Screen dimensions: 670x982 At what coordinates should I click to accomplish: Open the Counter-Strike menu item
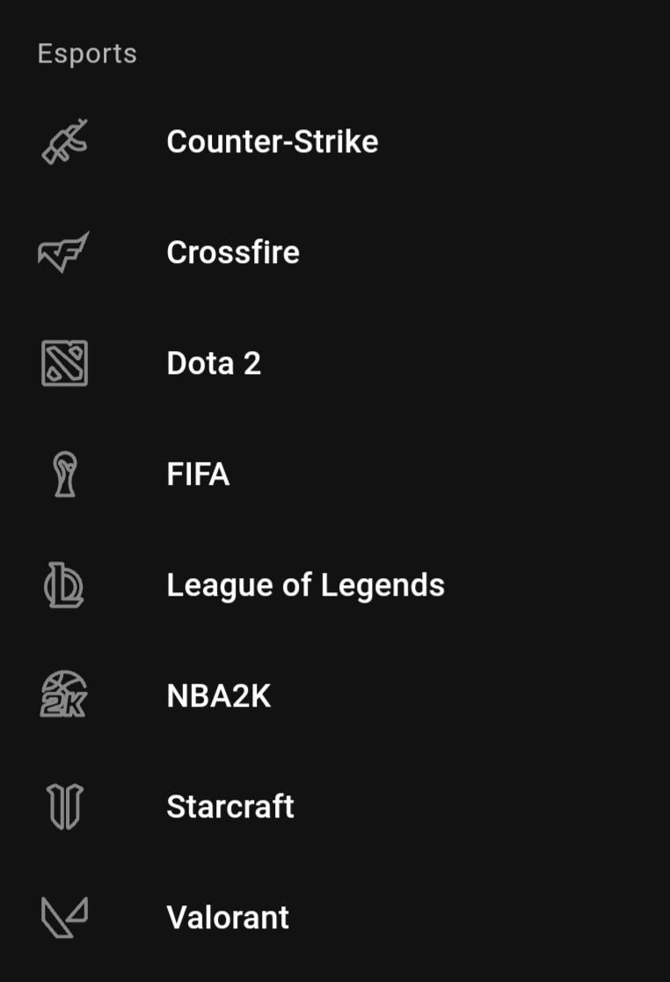coord(272,142)
